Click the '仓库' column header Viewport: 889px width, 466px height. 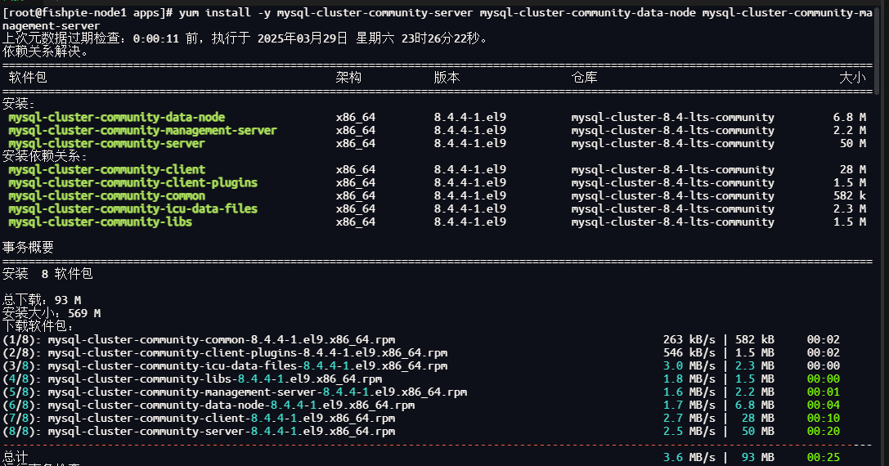[x=585, y=78]
